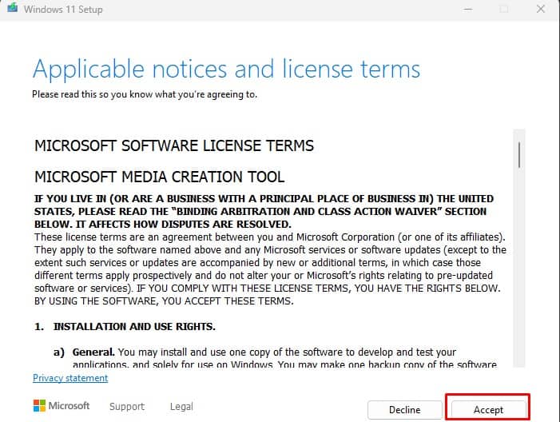Click the "Windows 11 Setup" window title
Image resolution: width=560 pixels, height=422 pixels.
pyautogui.click(x=63, y=10)
